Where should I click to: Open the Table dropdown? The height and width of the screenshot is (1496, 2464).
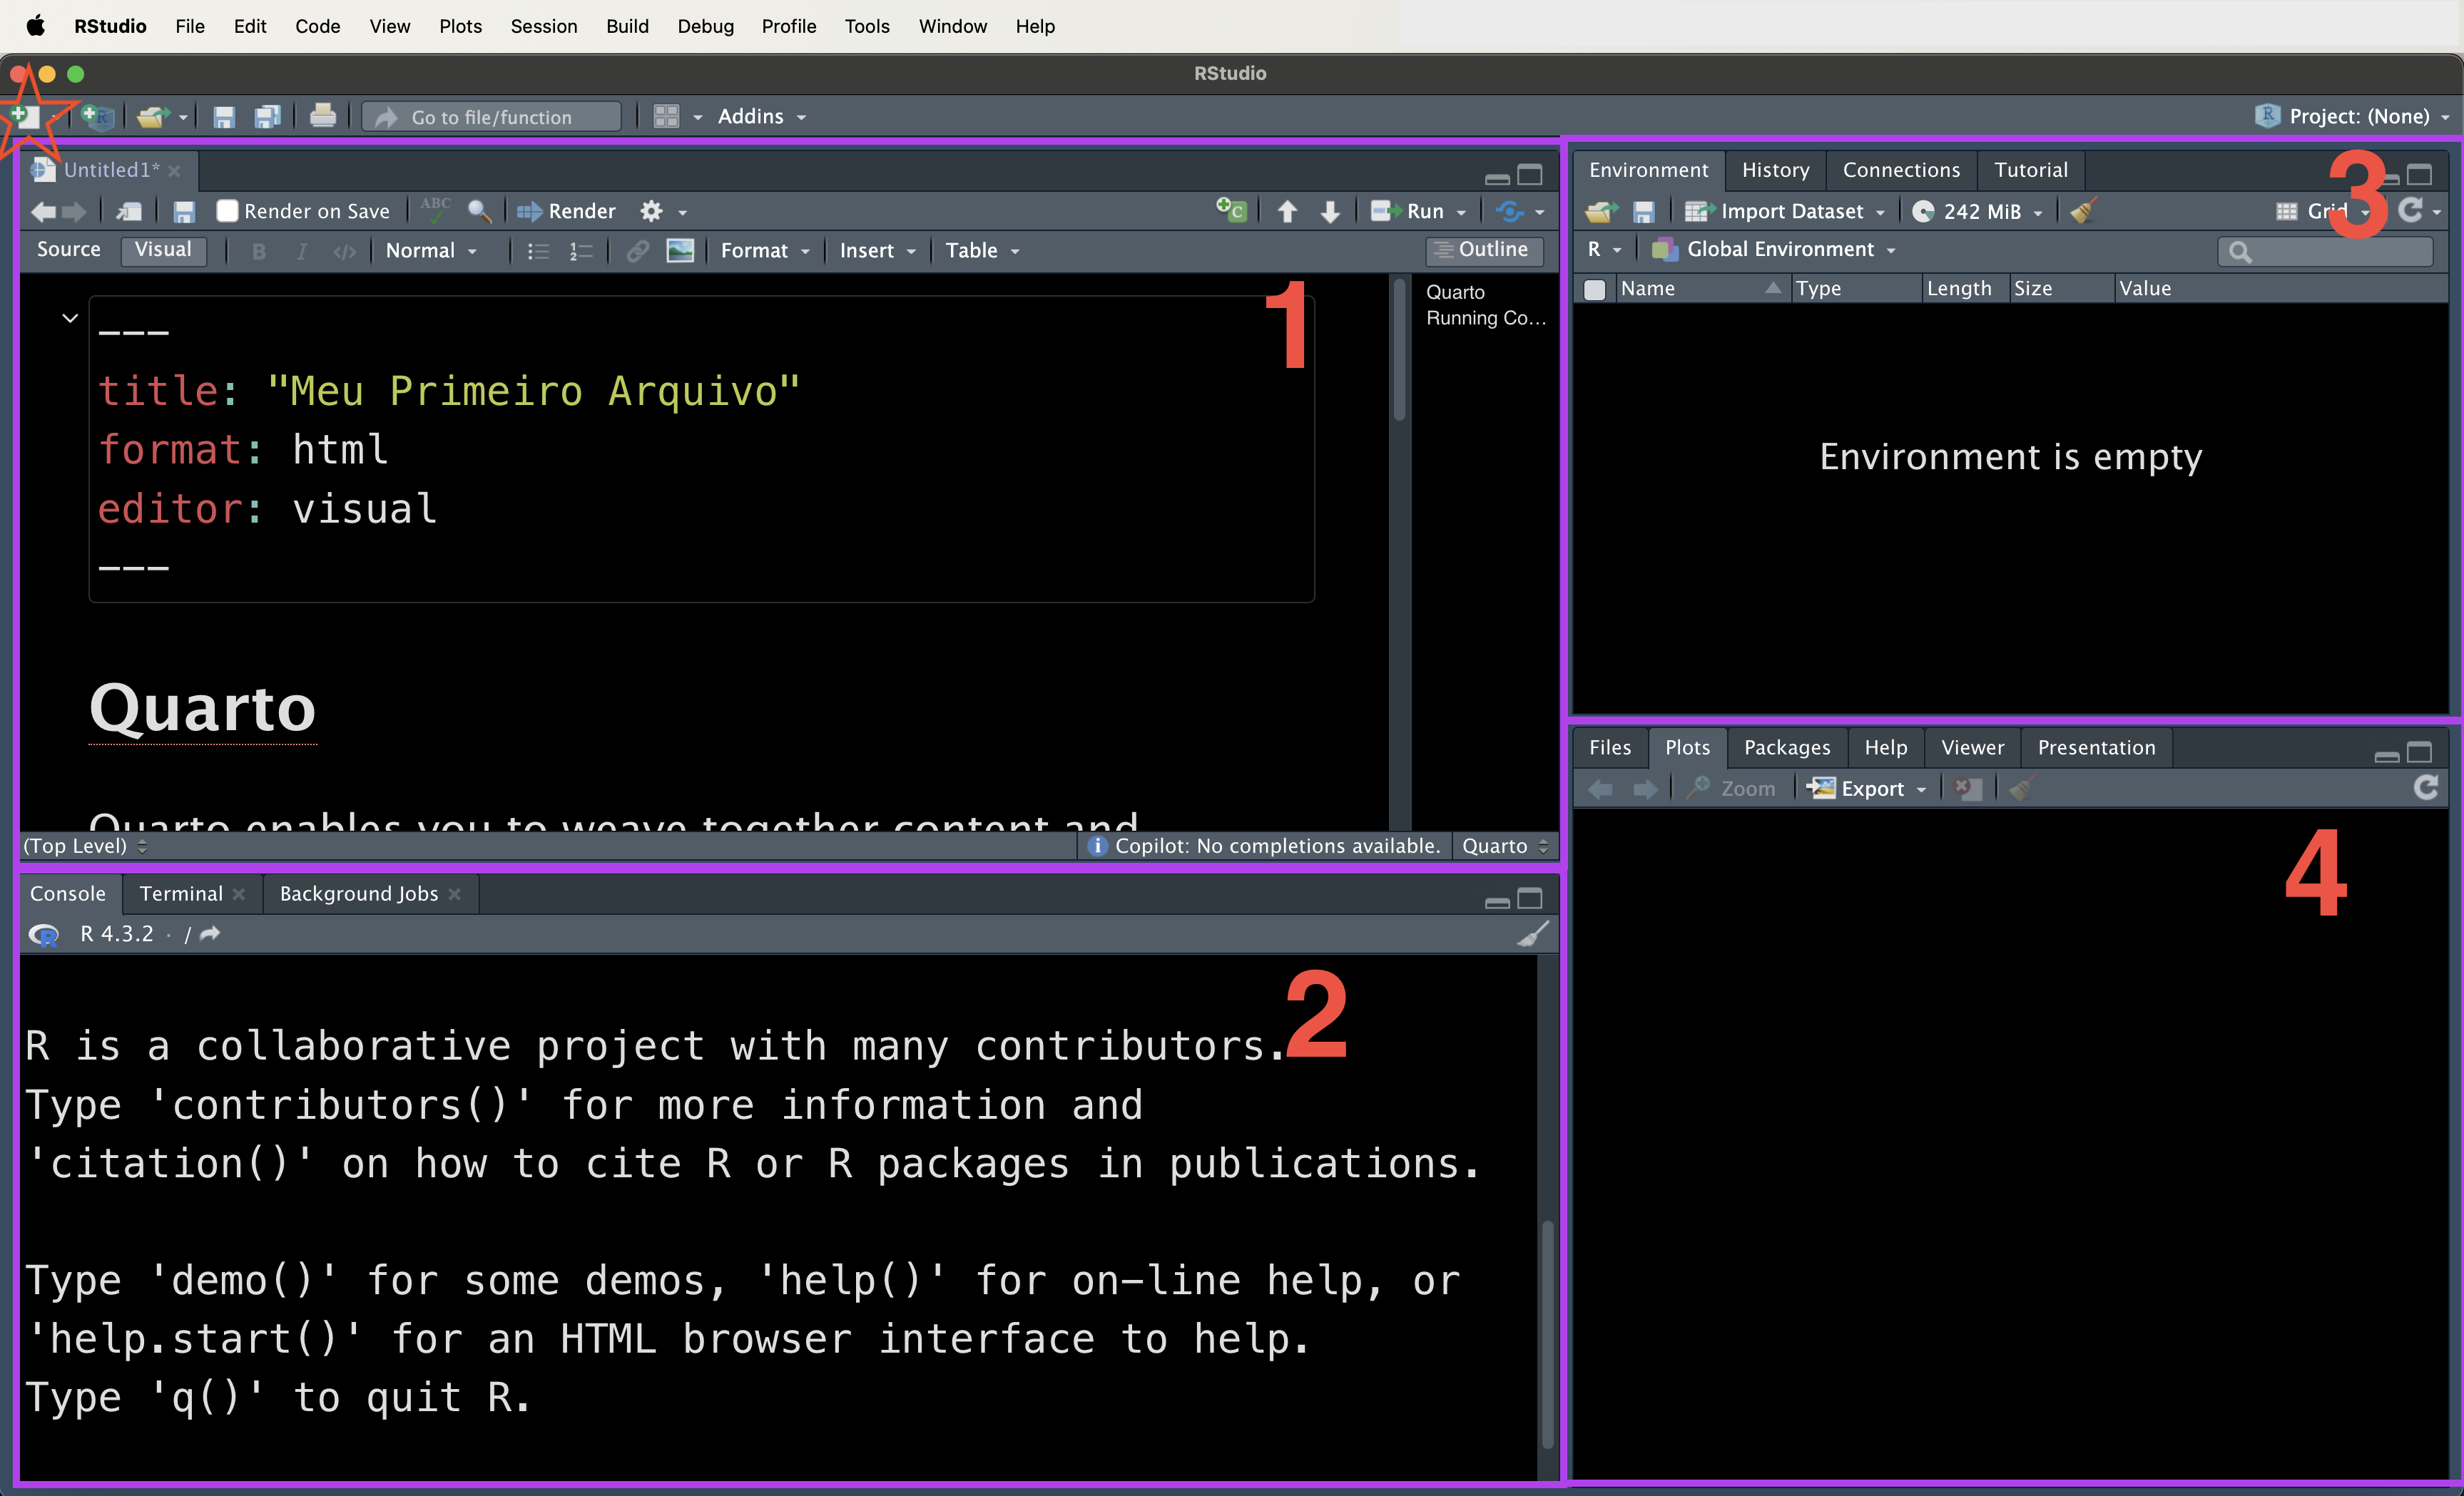982,250
